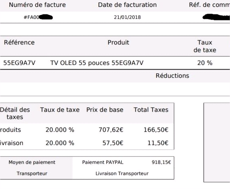Click the 20 % tax rate cell

pos(205,63)
